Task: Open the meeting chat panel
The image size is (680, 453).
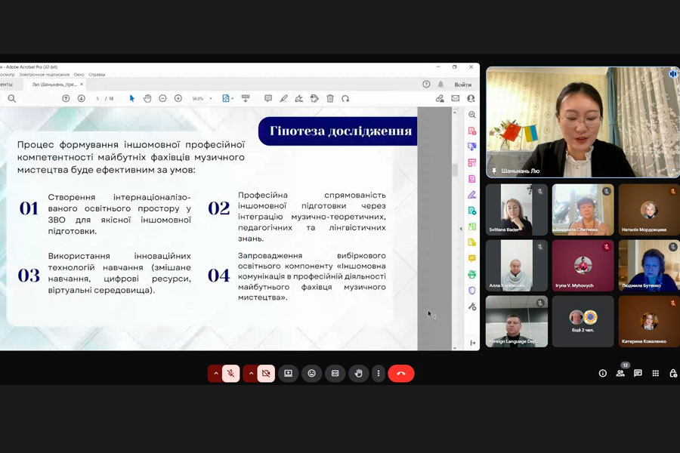Action: point(638,373)
